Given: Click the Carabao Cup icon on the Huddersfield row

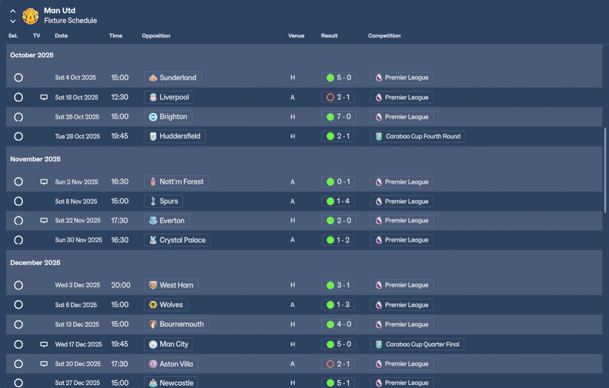Looking at the screenshot, I should pos(379,136).
